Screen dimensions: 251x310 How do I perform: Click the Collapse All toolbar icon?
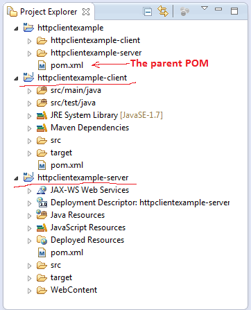(148, 12)
